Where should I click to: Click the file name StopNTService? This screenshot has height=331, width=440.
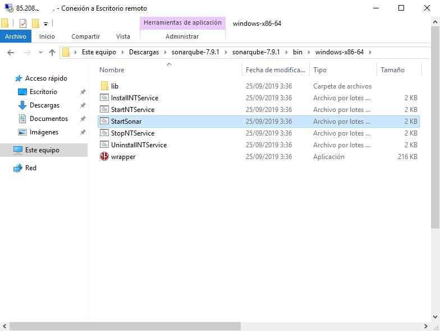[132, 133]
